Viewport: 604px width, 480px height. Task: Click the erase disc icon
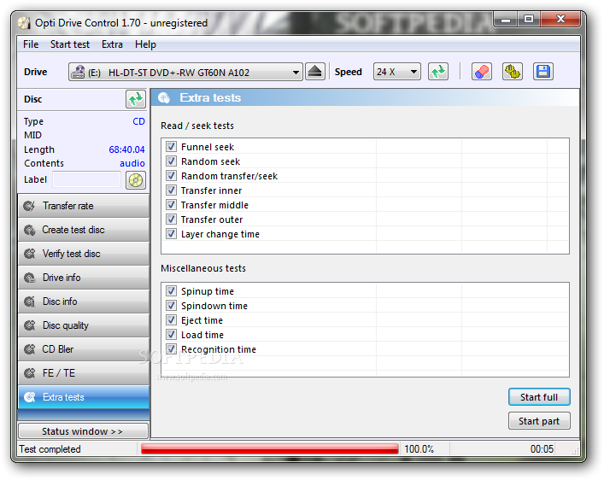click(x=482, y=72)
